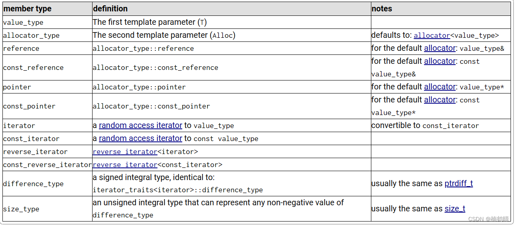Click allocator link in const_pointer row

440,100
